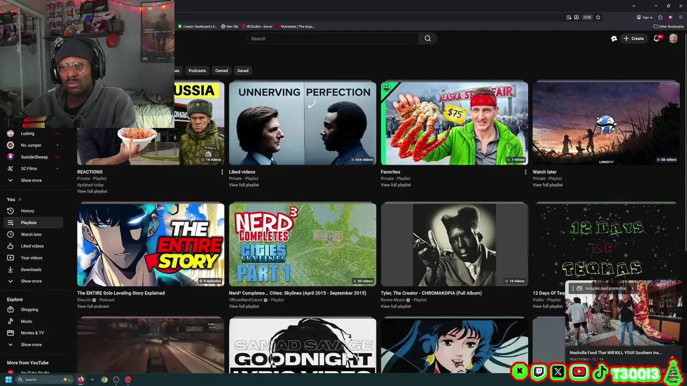Open Chrome from the taskbar

(x=104, y=380)
